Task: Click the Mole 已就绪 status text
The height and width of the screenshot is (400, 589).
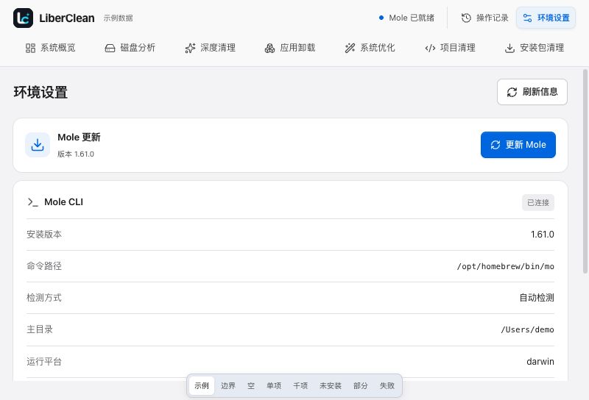Action: pos(412,18)
